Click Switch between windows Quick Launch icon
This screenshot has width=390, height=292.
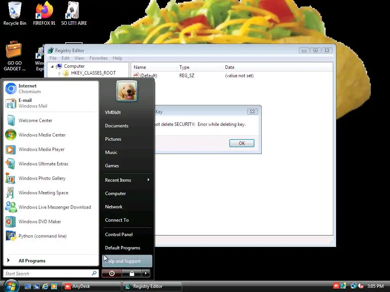37,286
